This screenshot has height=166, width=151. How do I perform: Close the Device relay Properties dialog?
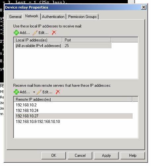(144, 7)
